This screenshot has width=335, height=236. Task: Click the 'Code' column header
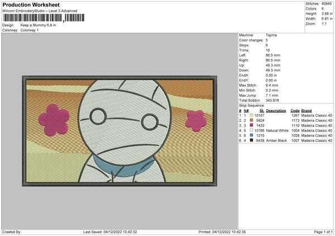tap(295, 111)
